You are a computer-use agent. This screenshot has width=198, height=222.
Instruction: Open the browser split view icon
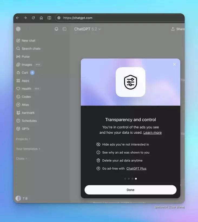(x=49, y=18)
